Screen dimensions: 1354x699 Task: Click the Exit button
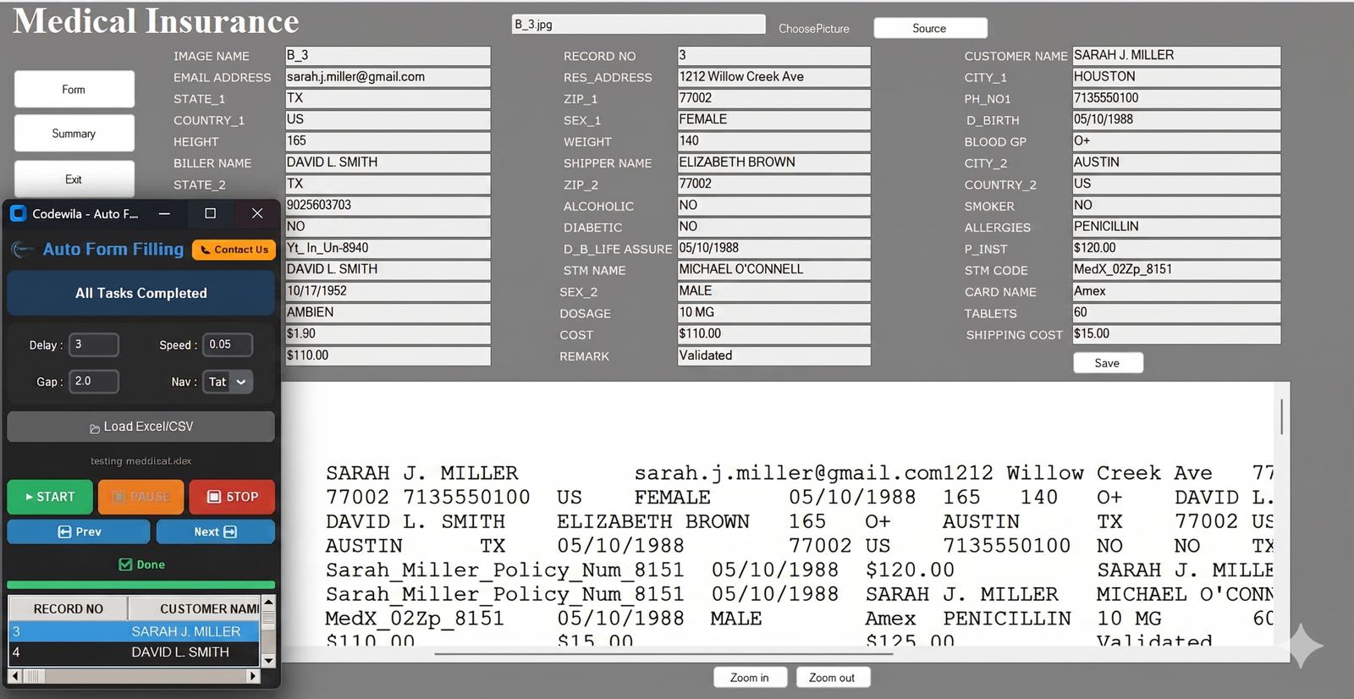tap(74, 179)
